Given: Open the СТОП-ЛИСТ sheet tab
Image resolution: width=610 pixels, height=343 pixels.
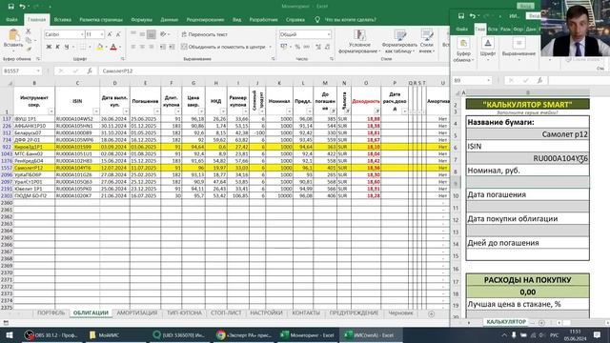Looking at the screenshot, I should pyautogui.click(x=226, y=313).
